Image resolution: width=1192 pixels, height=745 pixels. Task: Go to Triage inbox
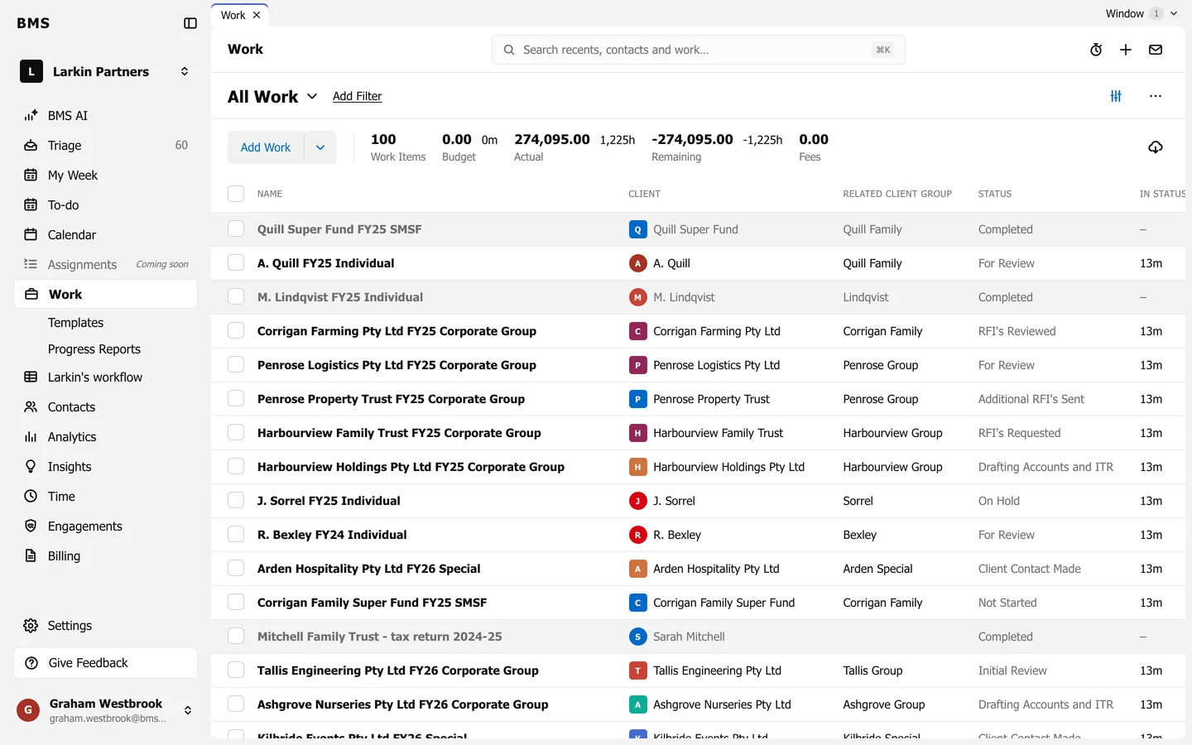click(x=106, y=146)
